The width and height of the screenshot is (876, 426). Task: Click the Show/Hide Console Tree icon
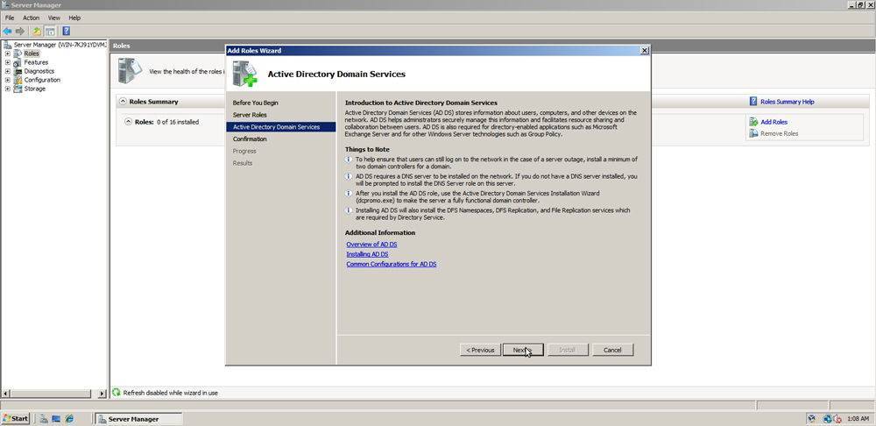51,32
